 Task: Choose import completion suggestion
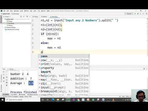[x=64, y=72]
